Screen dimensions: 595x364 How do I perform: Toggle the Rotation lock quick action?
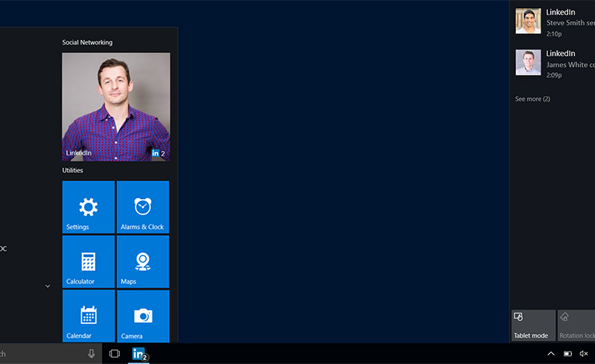(x=576, y=325)
